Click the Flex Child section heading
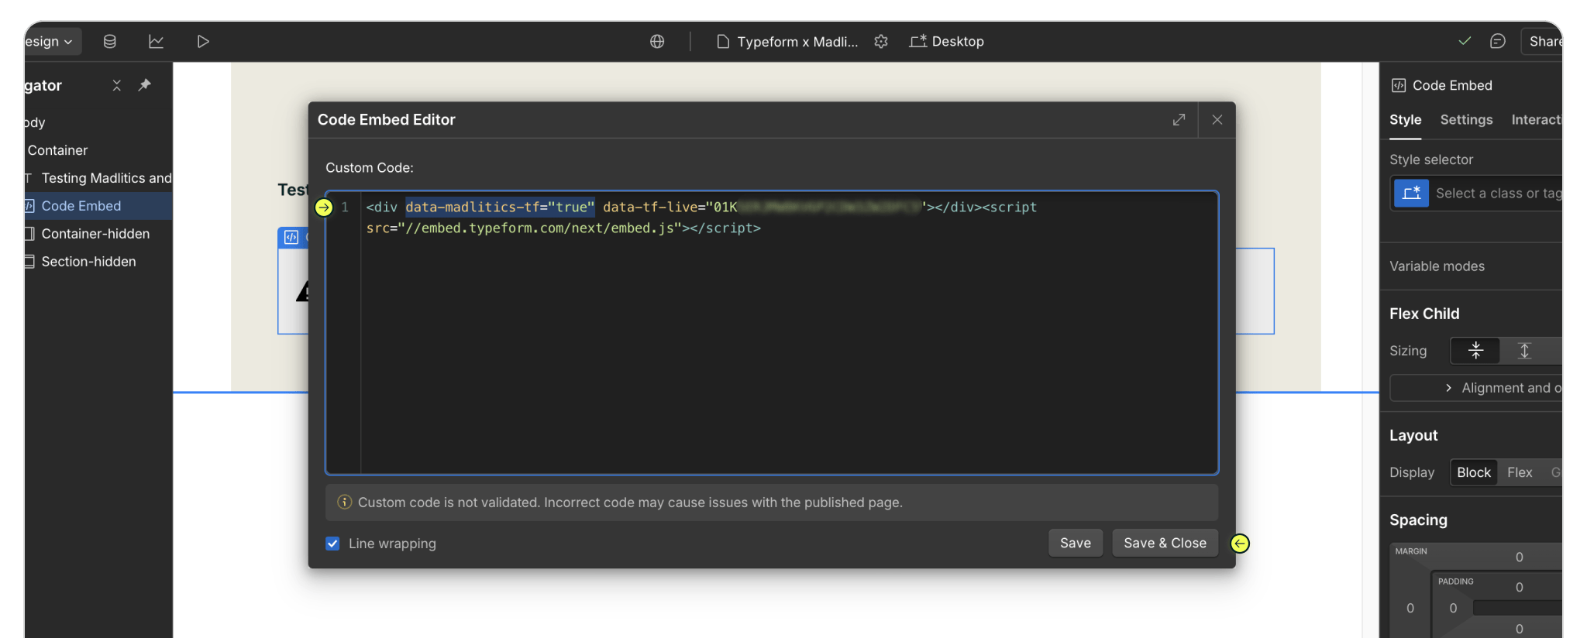Viewport: 1587px width, 638px height. pos(1424,314)
